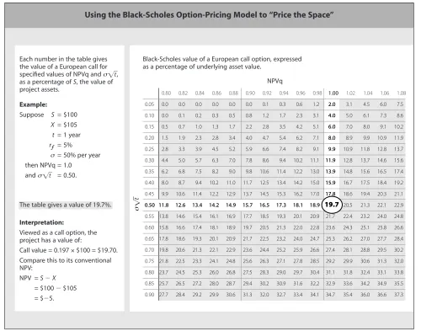421x331 pixels.
Task: Click the NPVq axis label above the table
Action: (x=274, y=81)
